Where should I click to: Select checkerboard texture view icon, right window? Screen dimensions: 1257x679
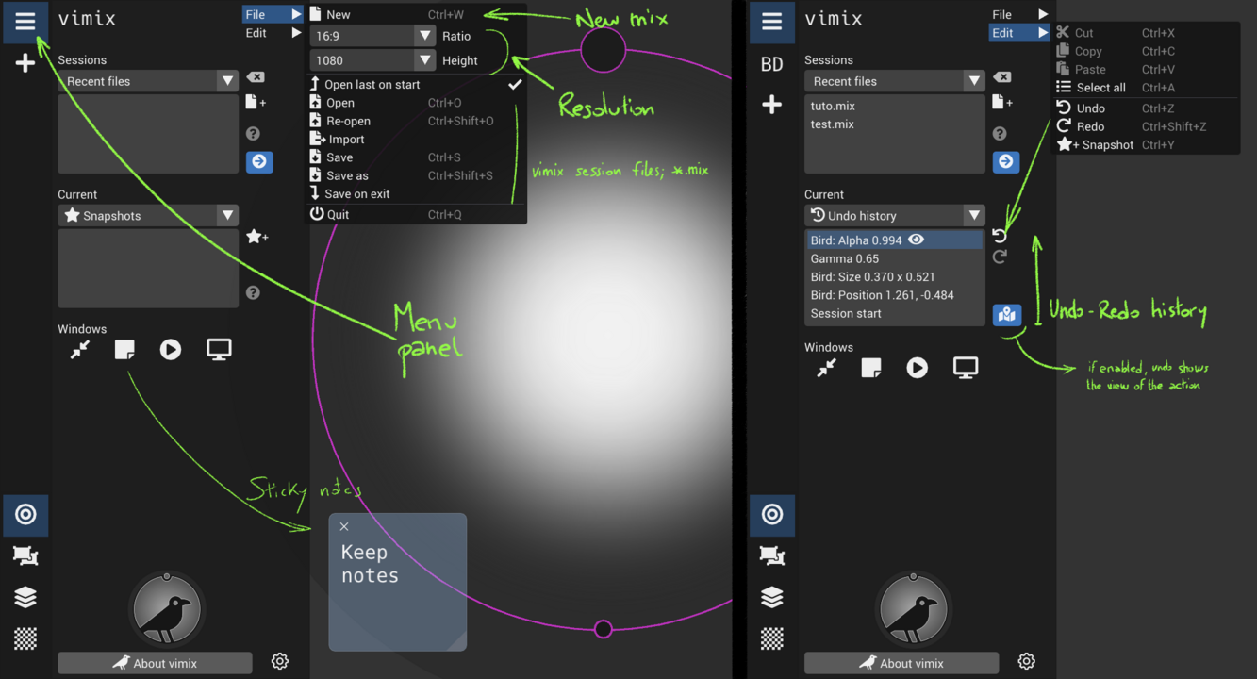pos(772,638)
